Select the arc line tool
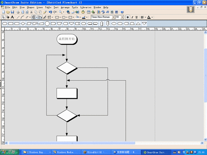207x155 pixels. pos(23,17)
